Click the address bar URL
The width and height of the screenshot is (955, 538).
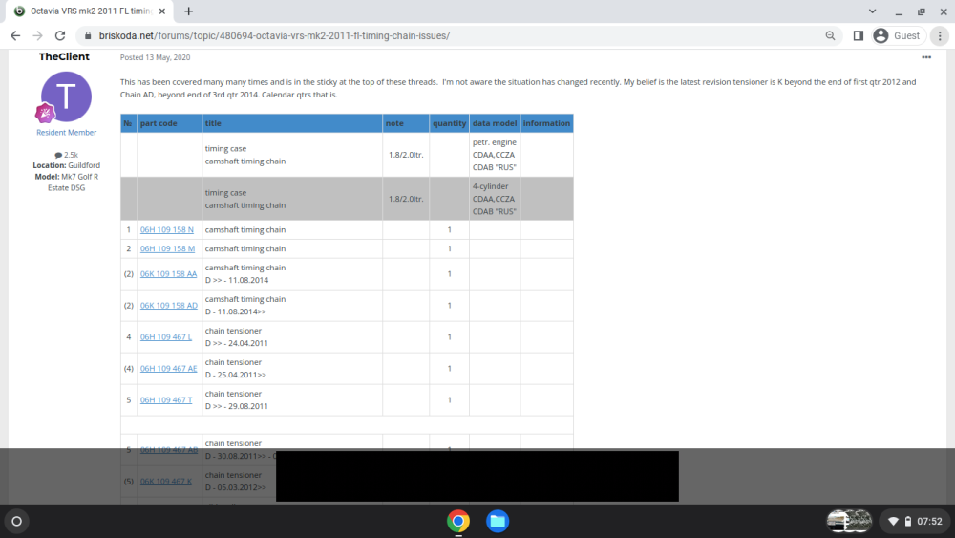pyautogui.click(x=274, y=36)
